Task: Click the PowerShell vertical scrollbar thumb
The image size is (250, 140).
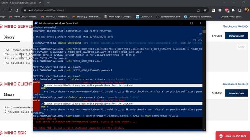Action: click(204, 31)
